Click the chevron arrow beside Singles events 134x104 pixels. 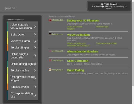(x=35, y=87)
